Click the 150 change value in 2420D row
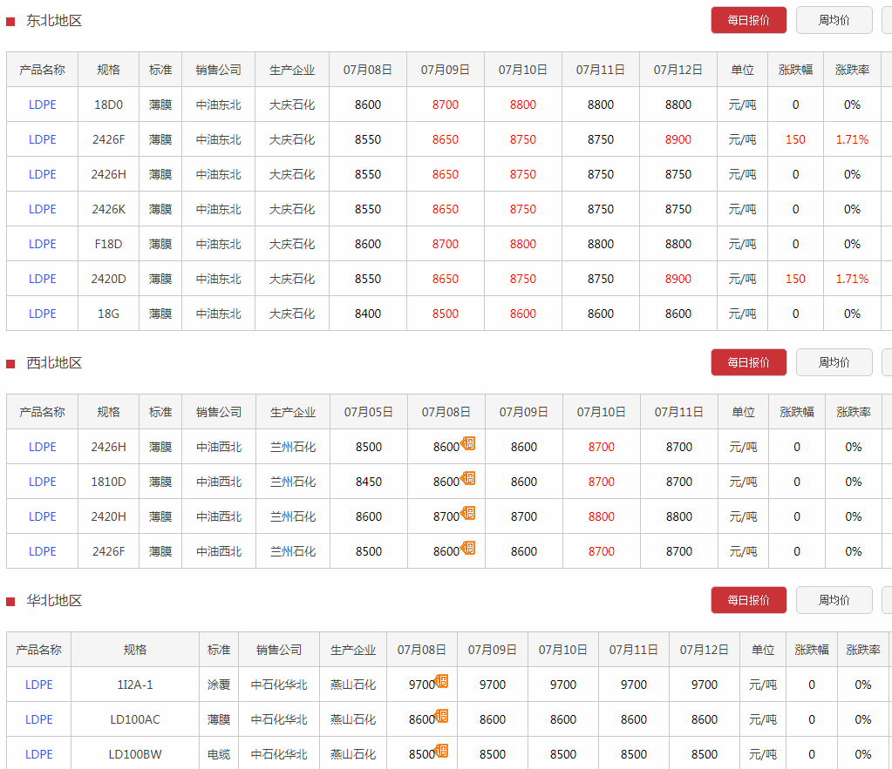Screen dimensions: 892x769 coord(795,279)
